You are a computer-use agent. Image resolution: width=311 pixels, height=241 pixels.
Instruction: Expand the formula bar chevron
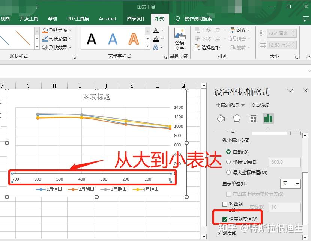pyautogui.click(x=309, y=71)
